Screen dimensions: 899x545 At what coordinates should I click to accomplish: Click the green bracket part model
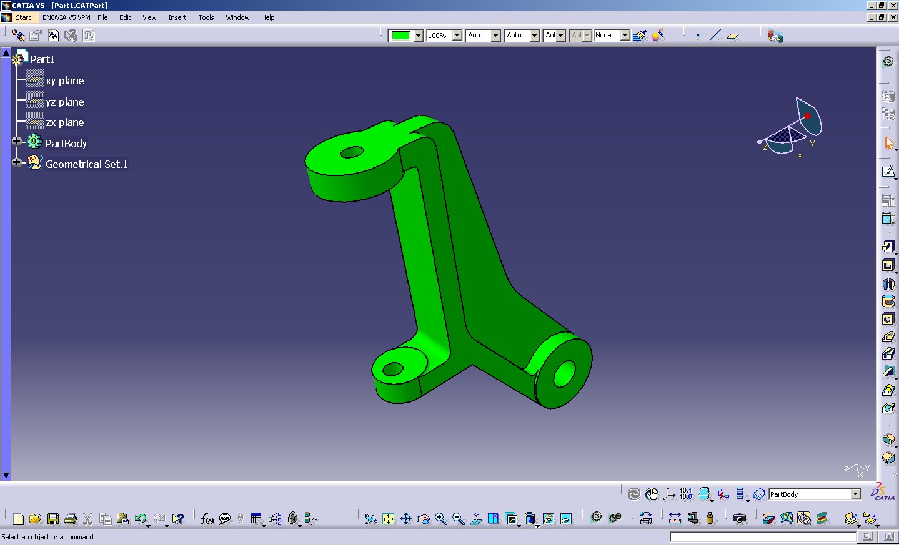pyautogui.click(x=449, y=262)
